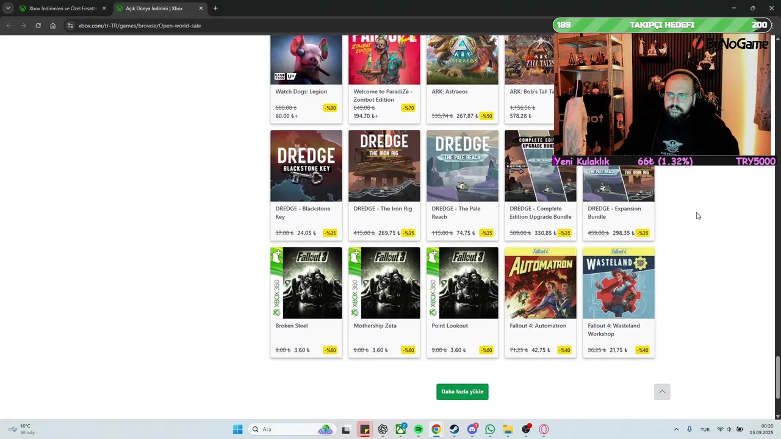Open the weather widget showing 16°C
The width and height of the screenshot is (781, 439).
pos(21,429)
